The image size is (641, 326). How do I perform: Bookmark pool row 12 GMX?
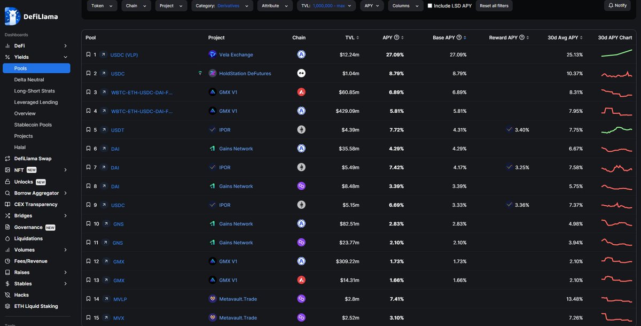point(88,261)
